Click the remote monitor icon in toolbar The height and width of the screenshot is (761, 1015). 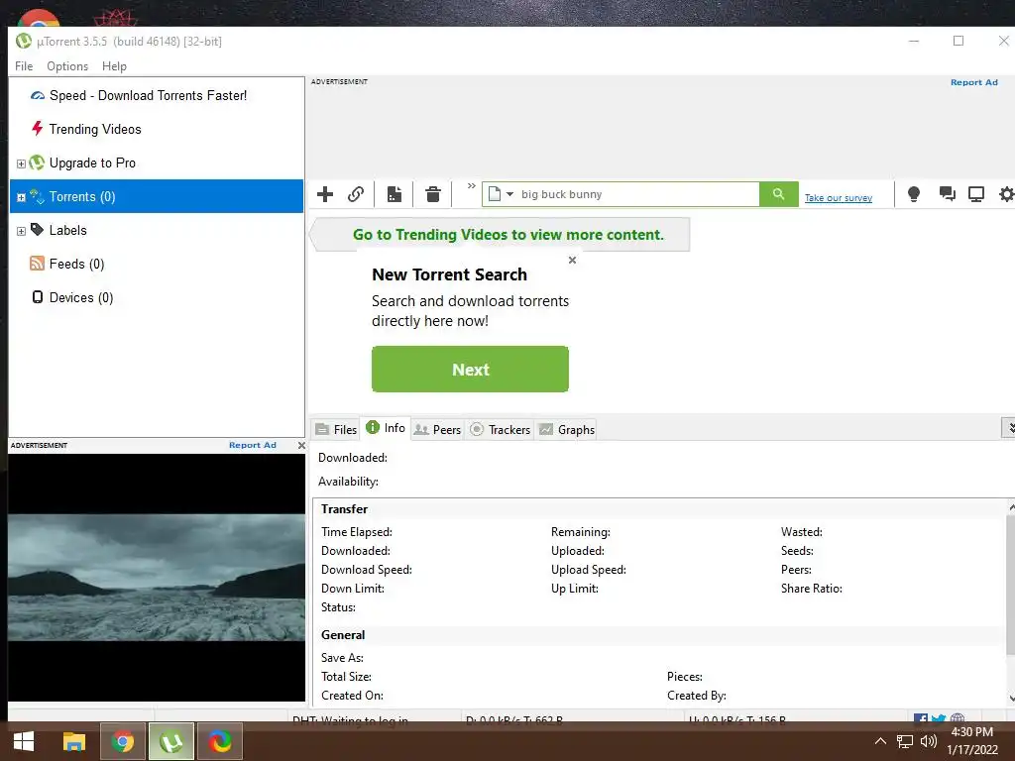976,194
